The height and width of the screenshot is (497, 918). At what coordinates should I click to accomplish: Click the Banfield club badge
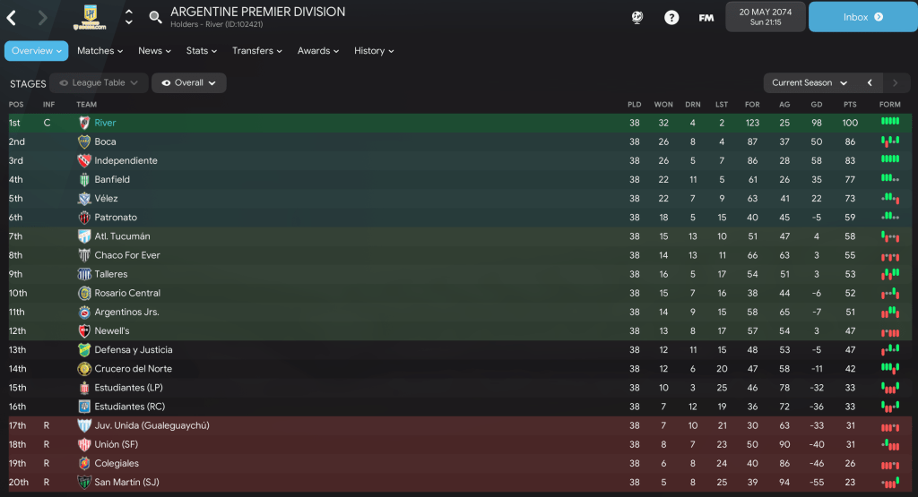(x=84, y=179)
